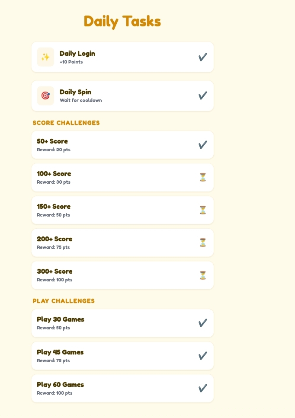
Task: Click the target icon beside Daily Spin
Action: (45, 96)
